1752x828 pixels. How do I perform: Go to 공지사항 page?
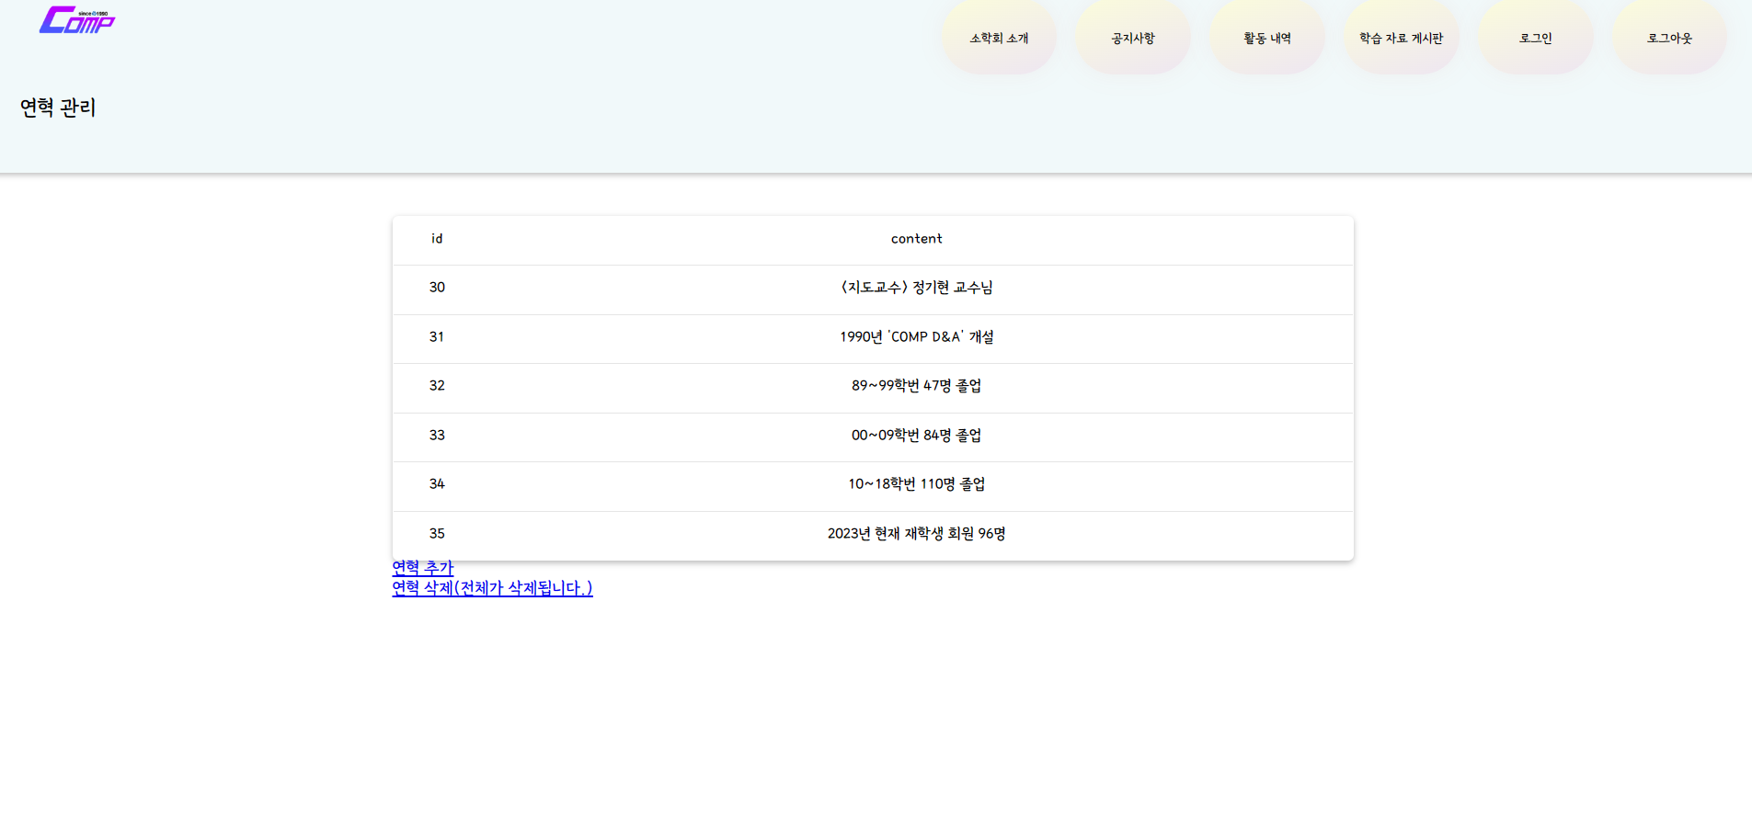1132,38
